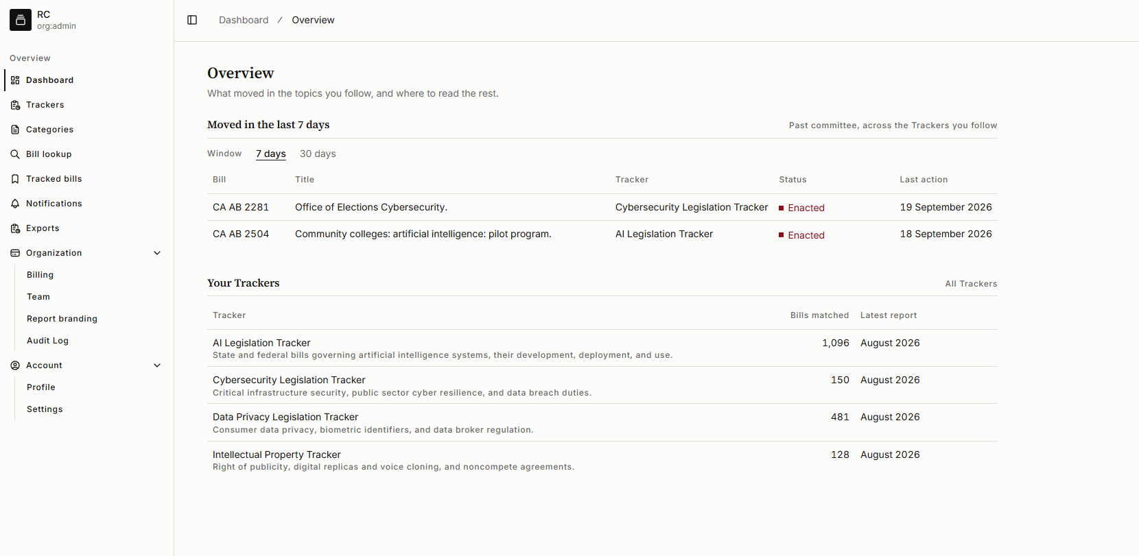Click the Trackers sidebar icon
Viewport: 1139px width, 556px height.
tap(15, 105)
